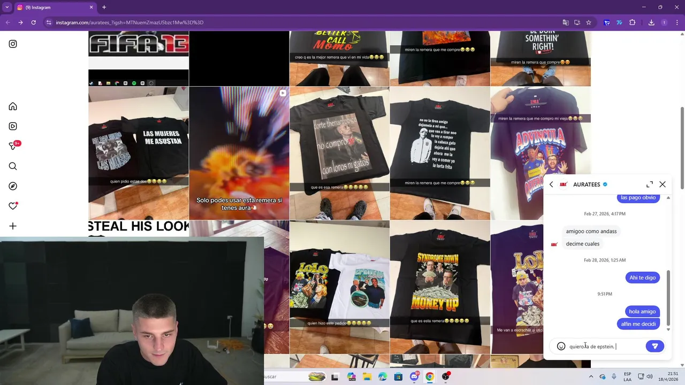The width and height of the screenshot is (685, 385).
Task: Open the 'Las mujeres me asustan' shirts post
Action: coord(139,153)
